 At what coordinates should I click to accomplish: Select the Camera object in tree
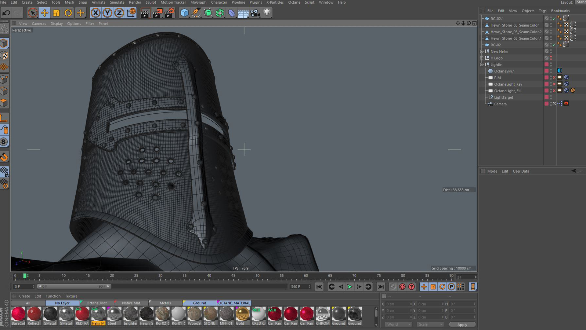(x=500, y=104)
